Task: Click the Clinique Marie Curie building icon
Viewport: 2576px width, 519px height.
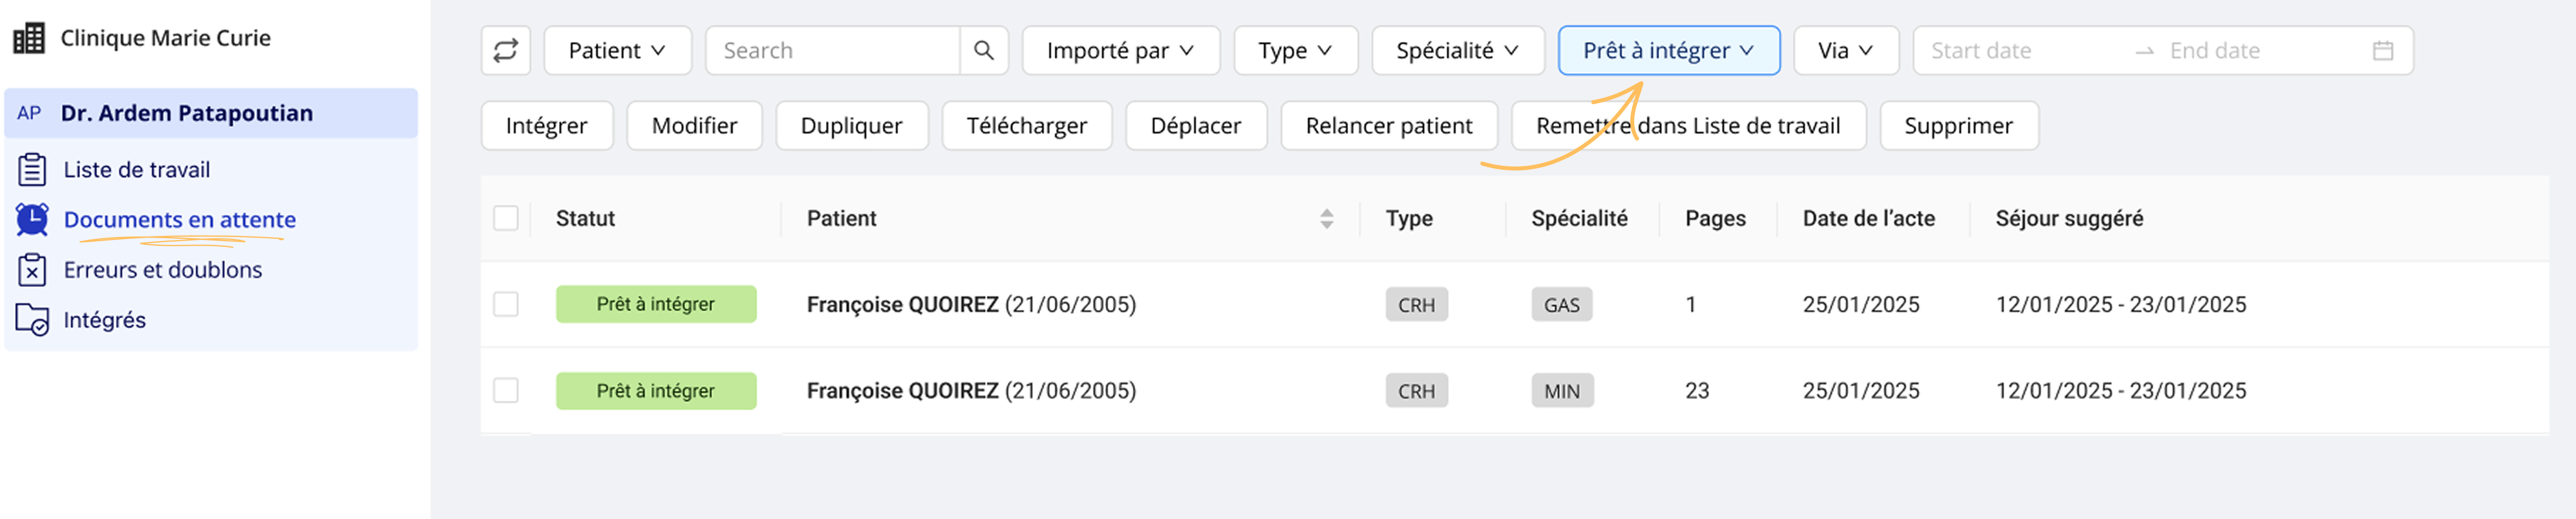Action: point(29,38)
